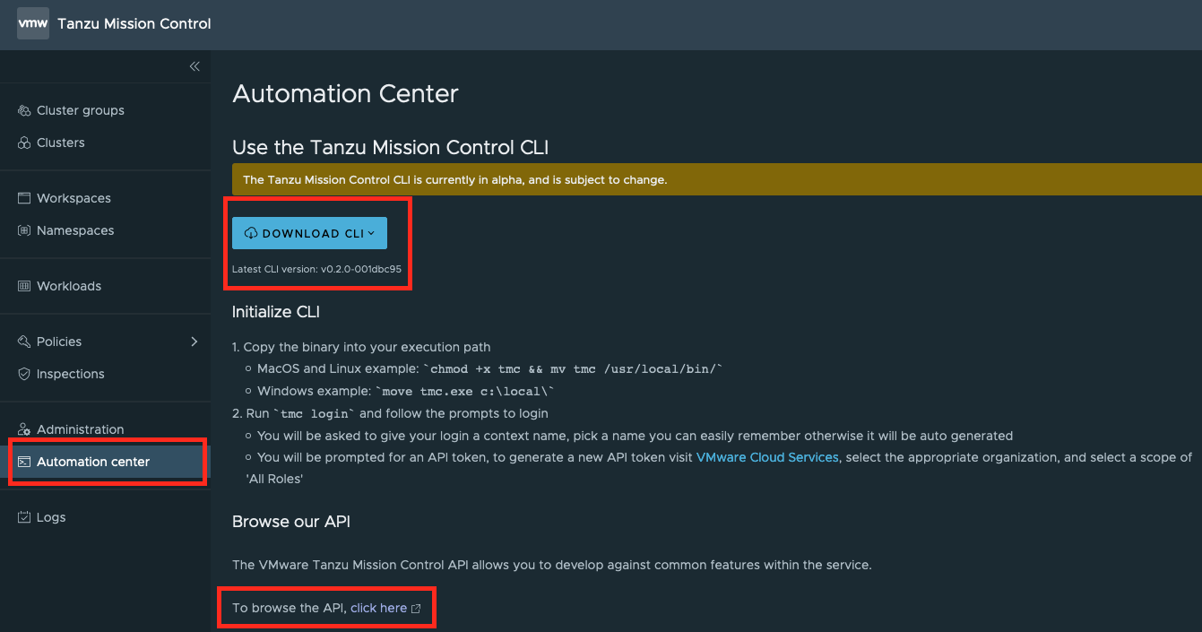Click the Administration gear-person icon
1202x632 pixels.
click(x=23, y=429)
